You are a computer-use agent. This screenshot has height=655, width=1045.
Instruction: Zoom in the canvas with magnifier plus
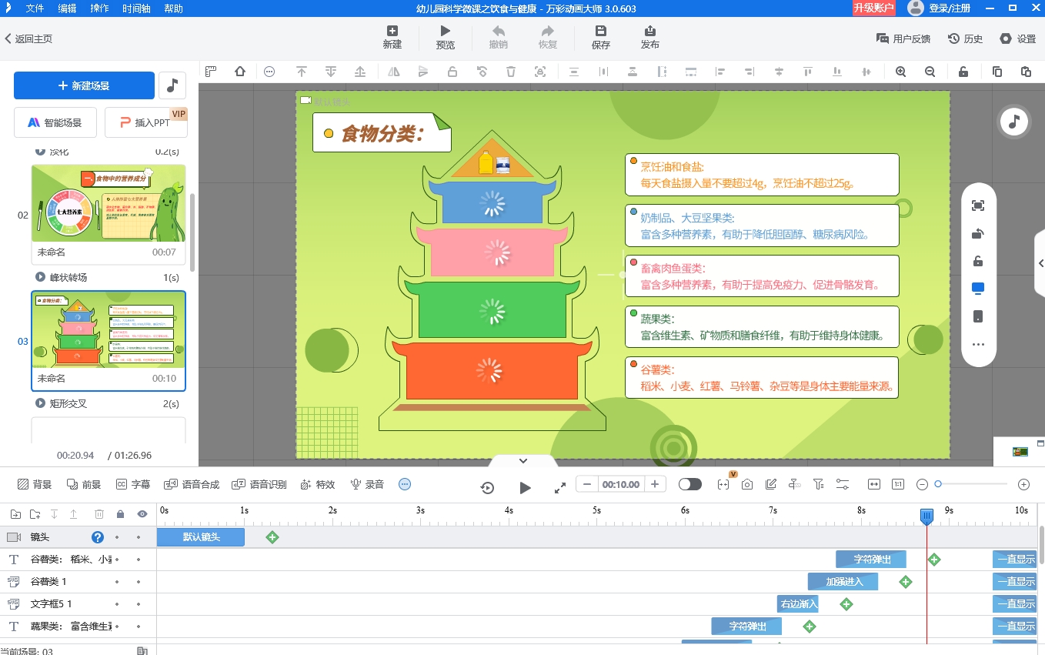tap(900, 72)
